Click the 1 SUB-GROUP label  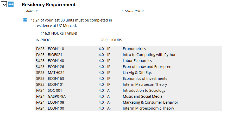coord(132,11)
